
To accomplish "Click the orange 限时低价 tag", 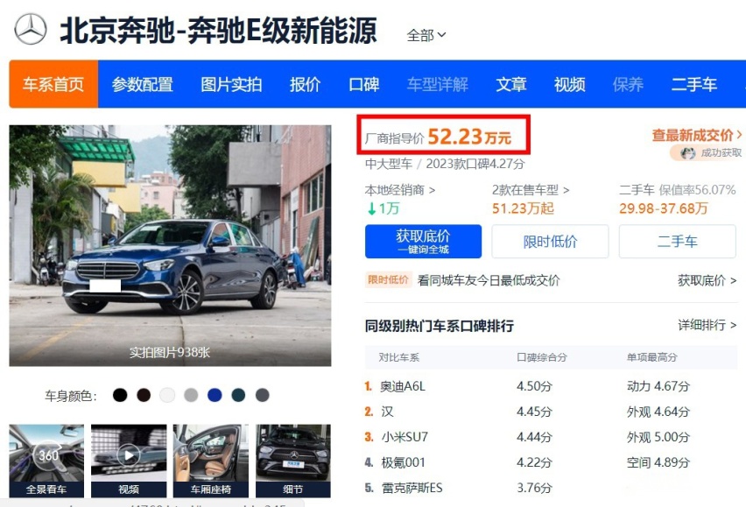I will 388,279.
